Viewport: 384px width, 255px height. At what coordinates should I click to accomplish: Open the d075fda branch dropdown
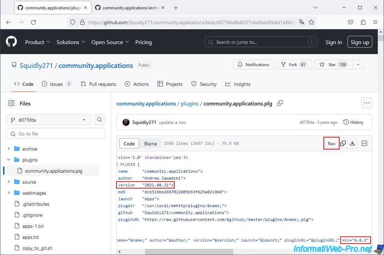point(48,120)
